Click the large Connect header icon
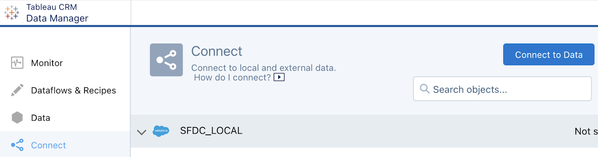 click(x=166, y=60)
